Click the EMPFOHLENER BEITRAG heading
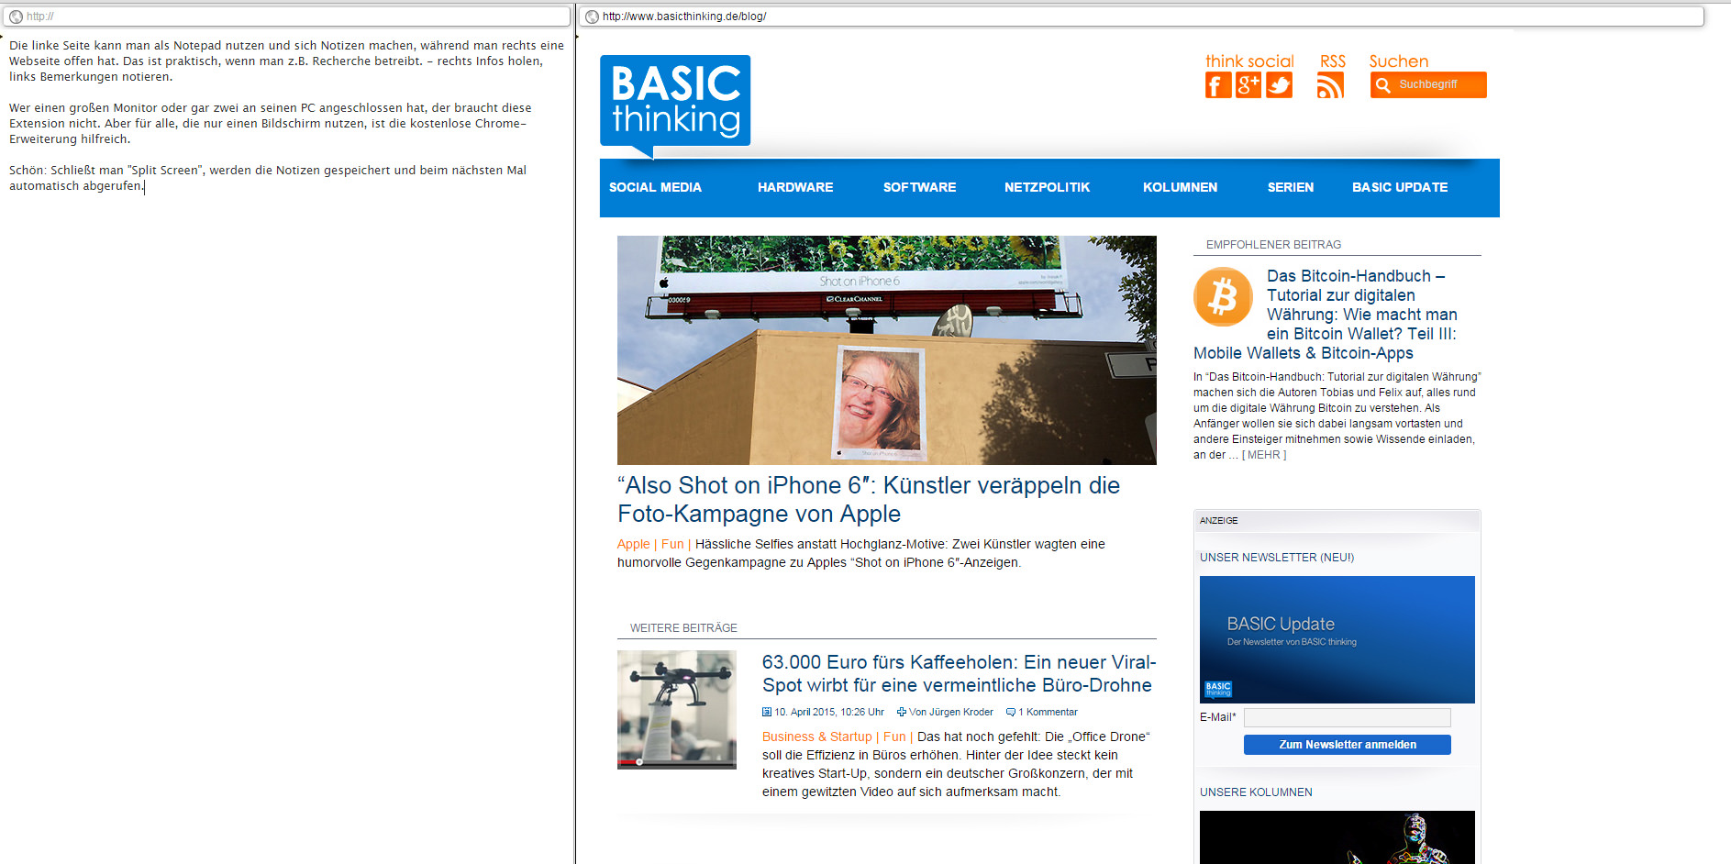The width and height of the screenshot is (1731, 864). (x=1273, y=245)
